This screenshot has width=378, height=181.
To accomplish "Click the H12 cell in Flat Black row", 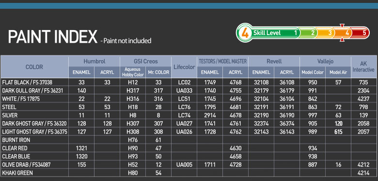I will (133, 82).
